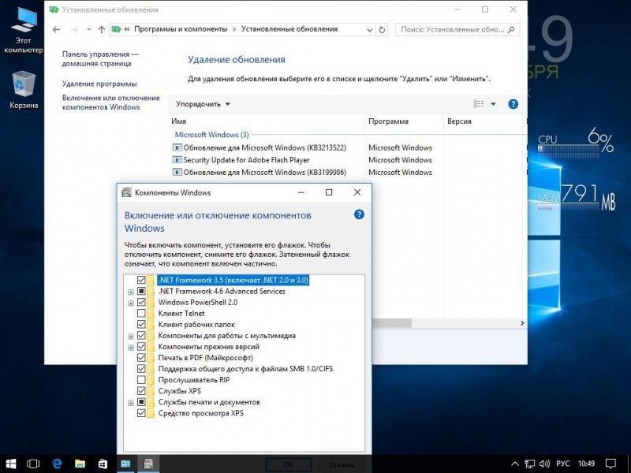Refresh the Installed Updates list
This screenshot has width=631, height=473.
click(x=382, y=29)
